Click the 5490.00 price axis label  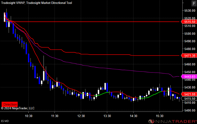[x=190, y=41]
